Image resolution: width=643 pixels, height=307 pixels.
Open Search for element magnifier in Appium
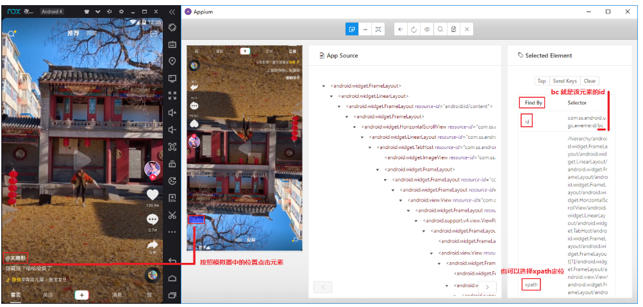click(x=440, y=29)
